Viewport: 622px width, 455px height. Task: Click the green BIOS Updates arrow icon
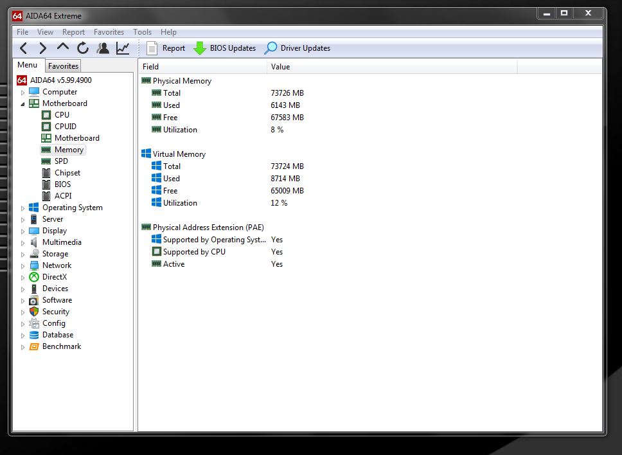pos(200,48)
